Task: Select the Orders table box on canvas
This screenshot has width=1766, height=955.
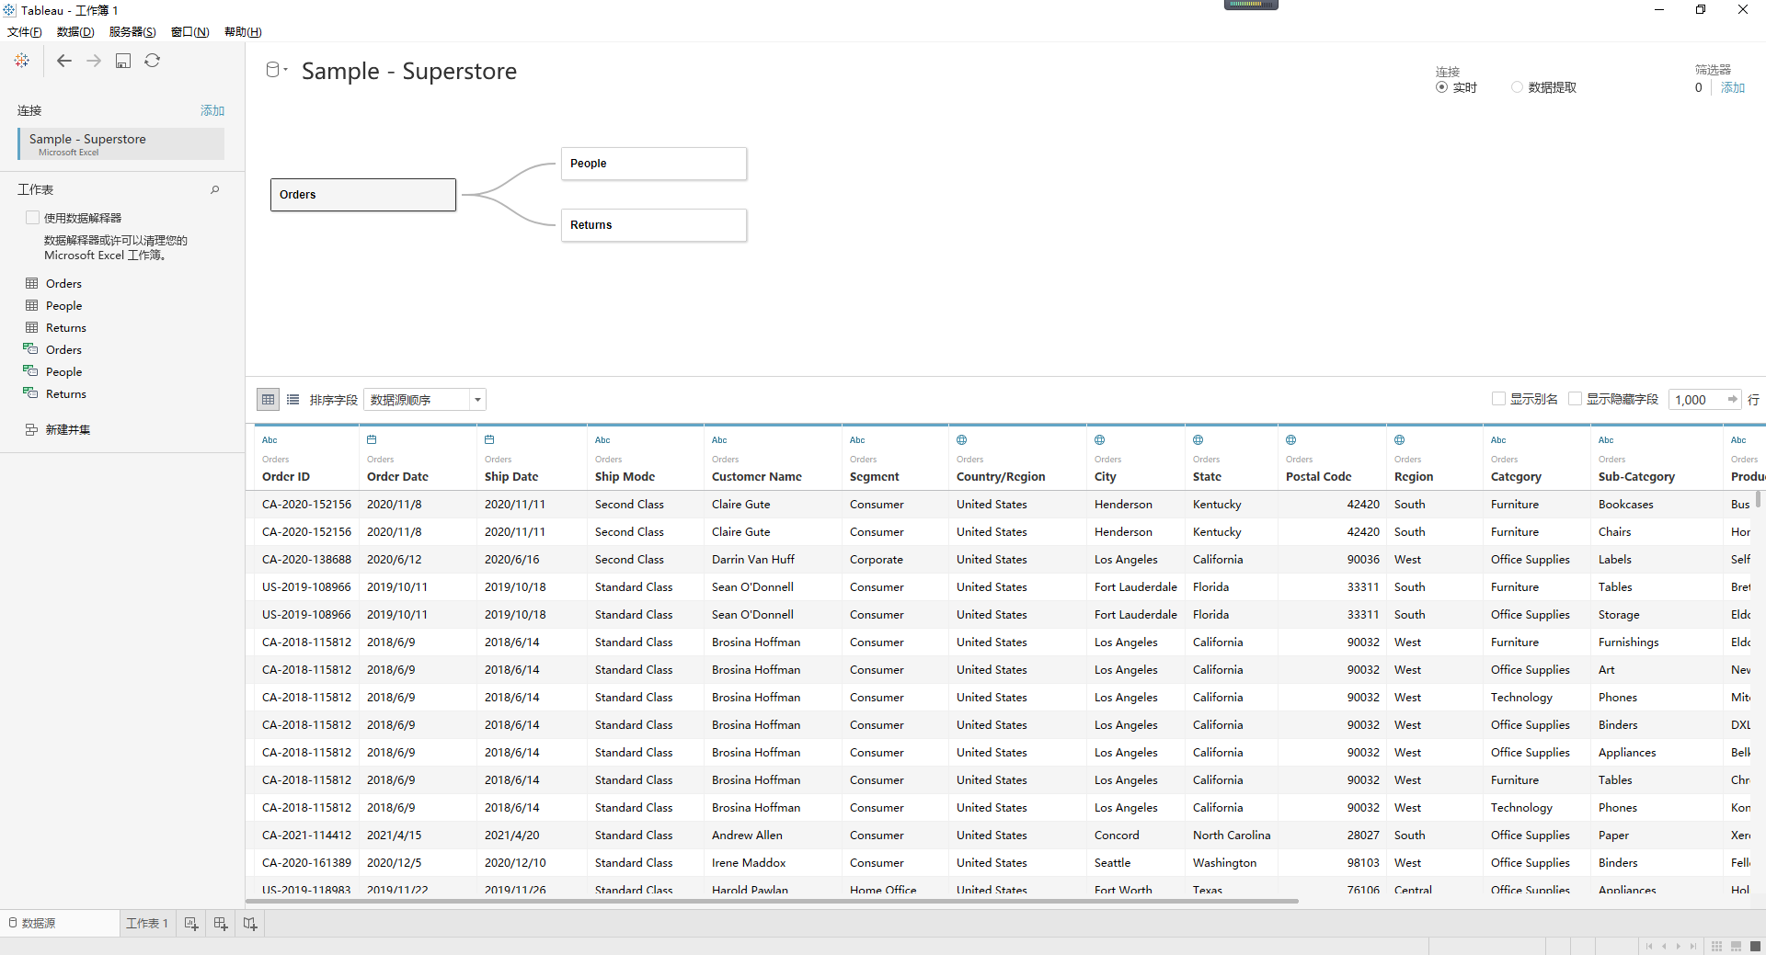Action: click(363, 195)
